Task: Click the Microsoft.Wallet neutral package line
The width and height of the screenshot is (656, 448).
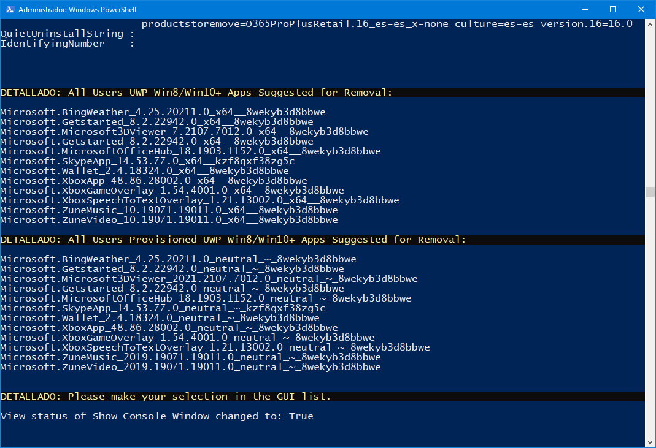Action: (160, 318)
